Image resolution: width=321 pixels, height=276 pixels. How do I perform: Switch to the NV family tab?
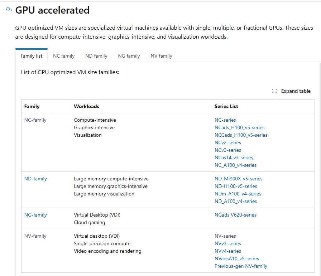pyautogui.click(x=161, y=56)
